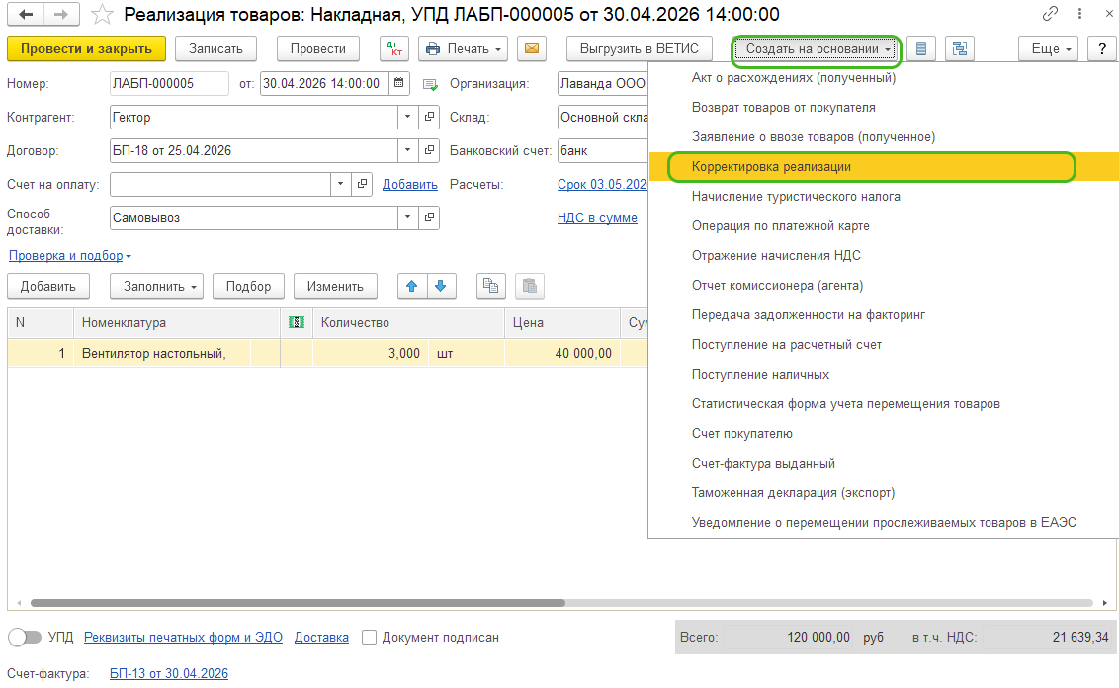Click the Записать button
Image resolution: width=1119 pixels, height=688 pixels.
215,48
